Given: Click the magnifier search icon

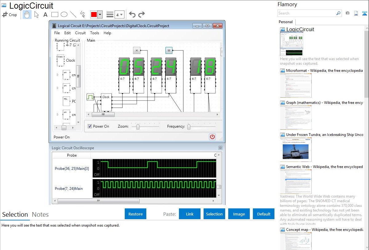Looking at the screenshot, I should coord(338,13).
